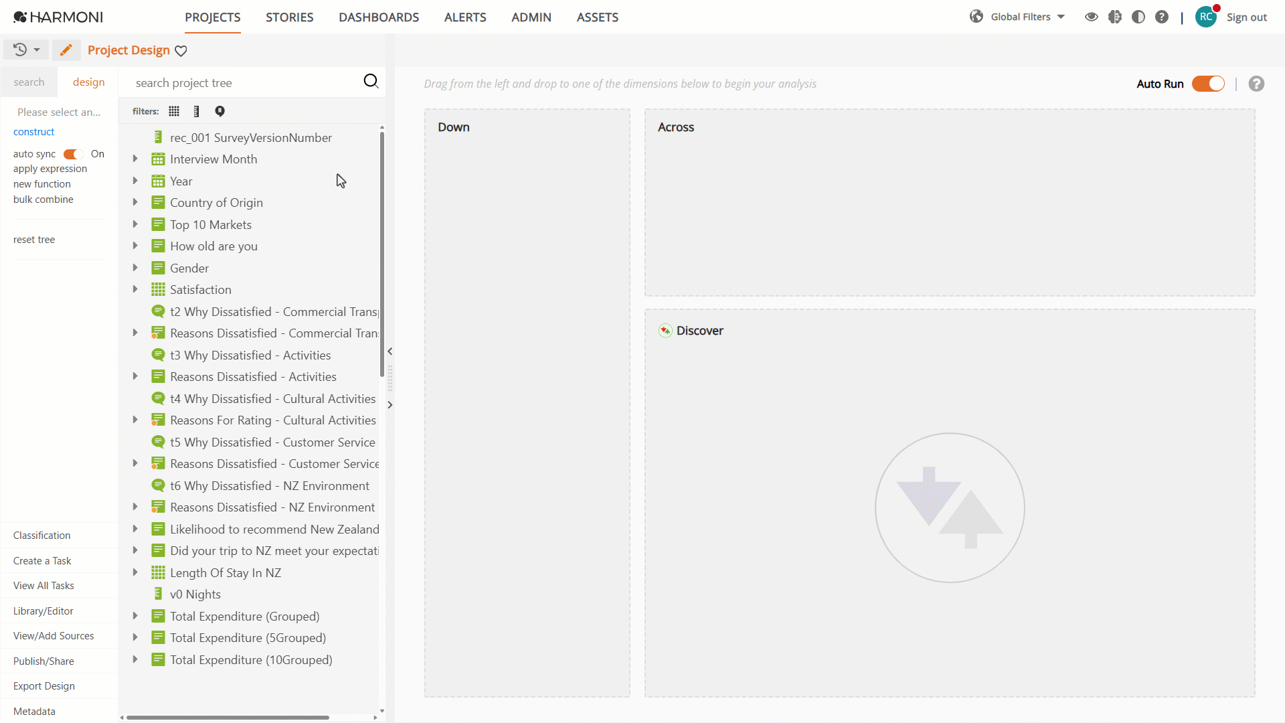1285x723 pixels.
Task: Go to the DASHBOARDS menu
Action: (379, 17)
